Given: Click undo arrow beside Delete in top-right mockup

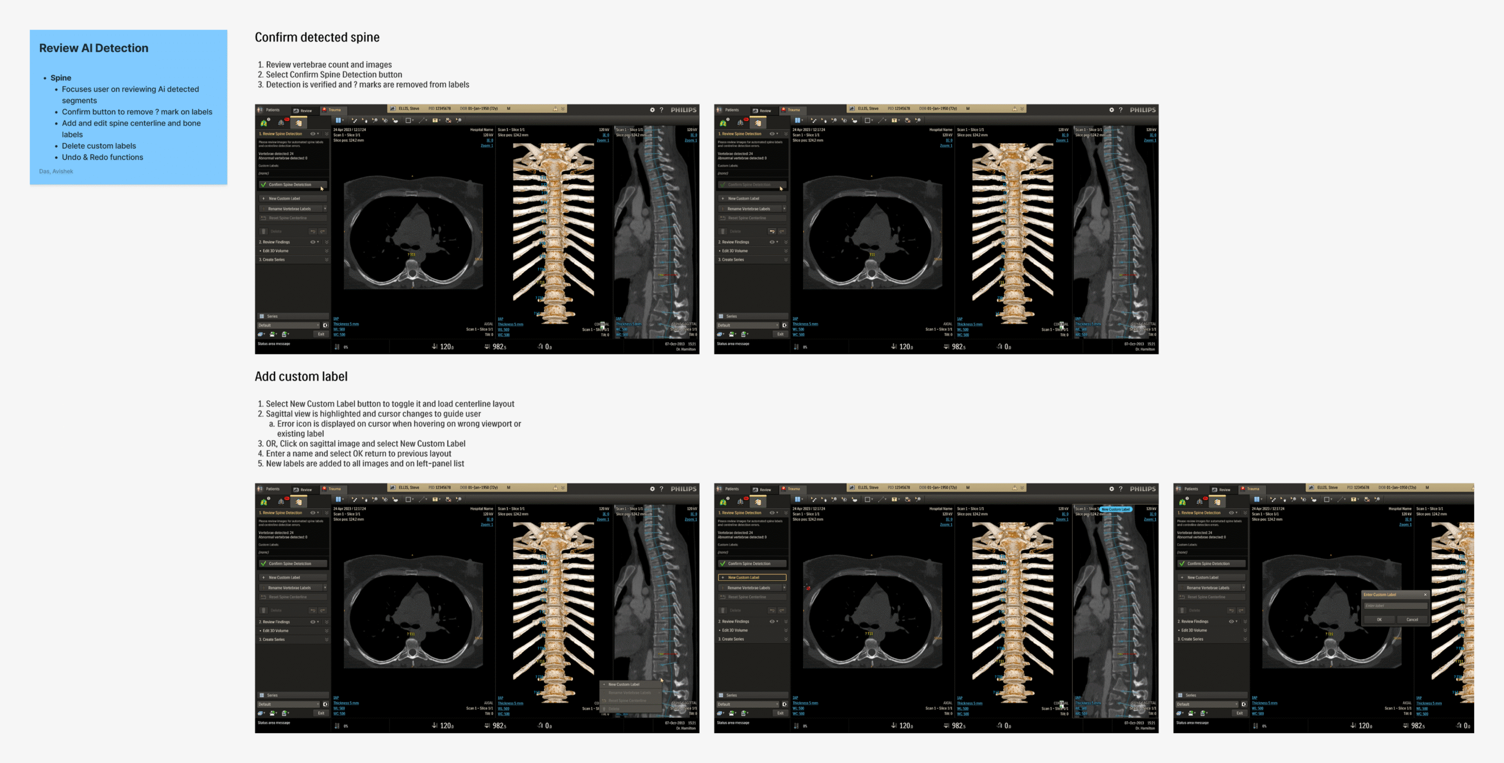Looking at the screenshot, I should [x=771, y=231].
